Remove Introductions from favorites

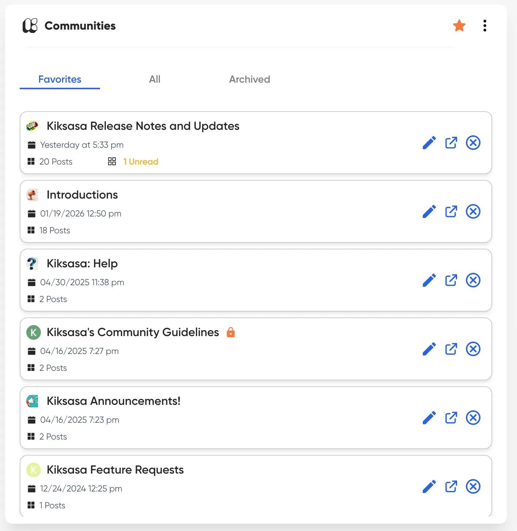pyautogui.click(x=473, y=211)
